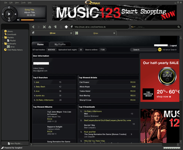183x150 pixels.
Task: Click the URL address bar
Action: (x=100, y=27)
